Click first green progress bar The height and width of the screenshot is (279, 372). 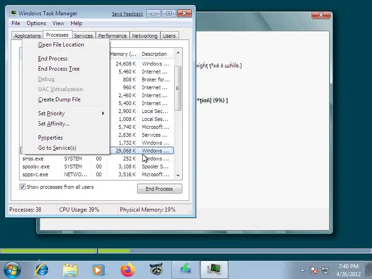pyautogui.click(x=48, y=251)
